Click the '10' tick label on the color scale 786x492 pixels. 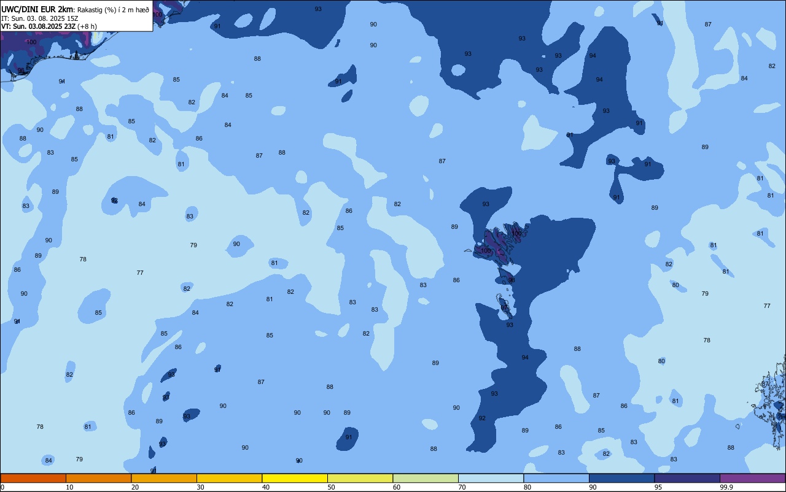coord(69,487)
